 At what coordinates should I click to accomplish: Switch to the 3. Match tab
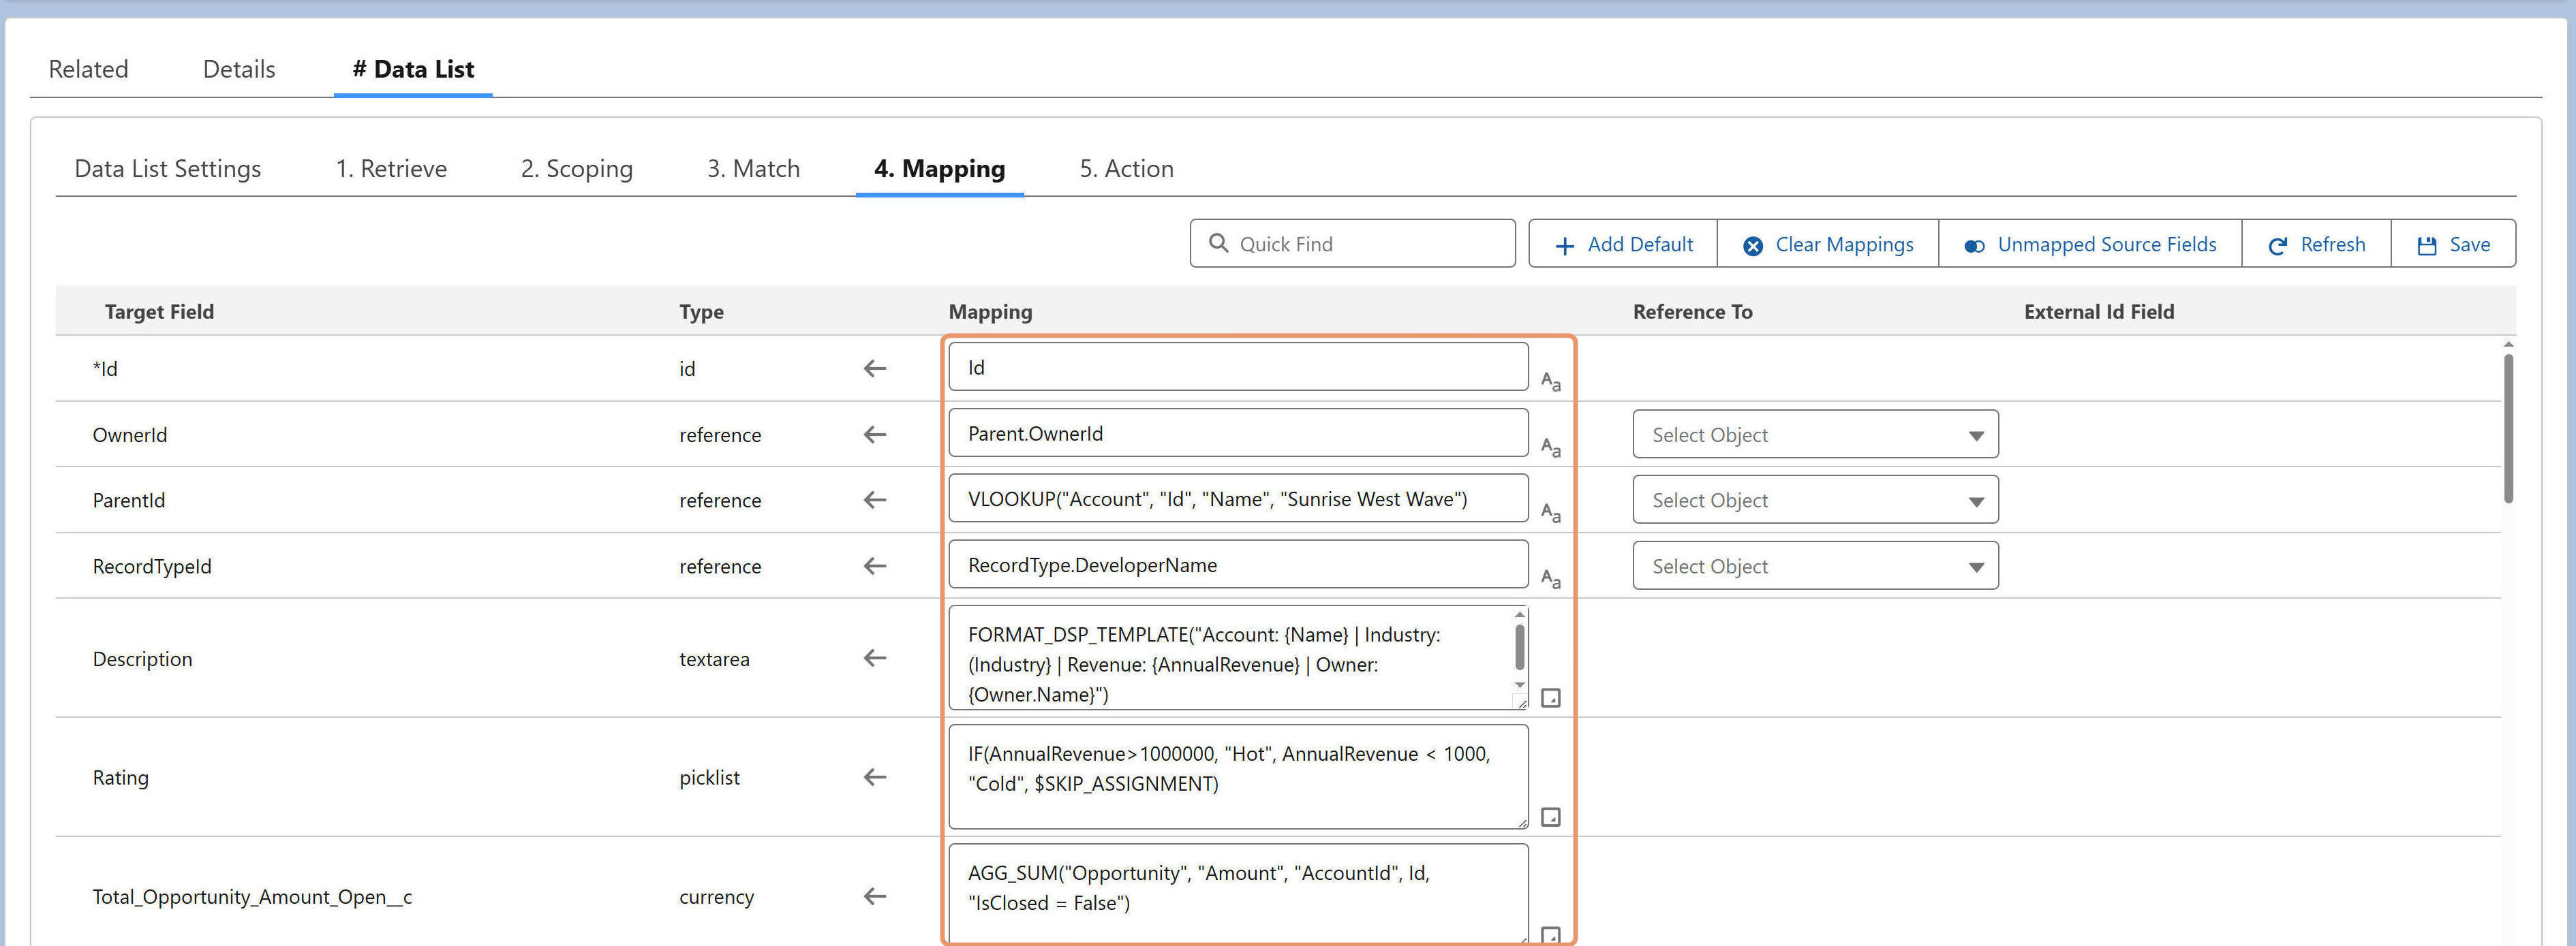pyautogui.click(x=753, y=169)
